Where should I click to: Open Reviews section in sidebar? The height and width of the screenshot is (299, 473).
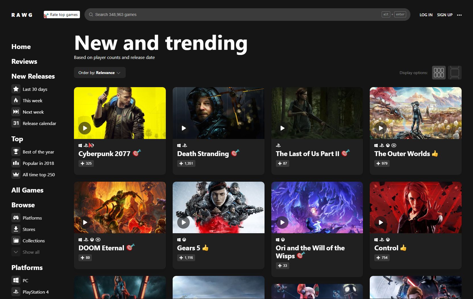pyautogui.click(x=24, y=62)
